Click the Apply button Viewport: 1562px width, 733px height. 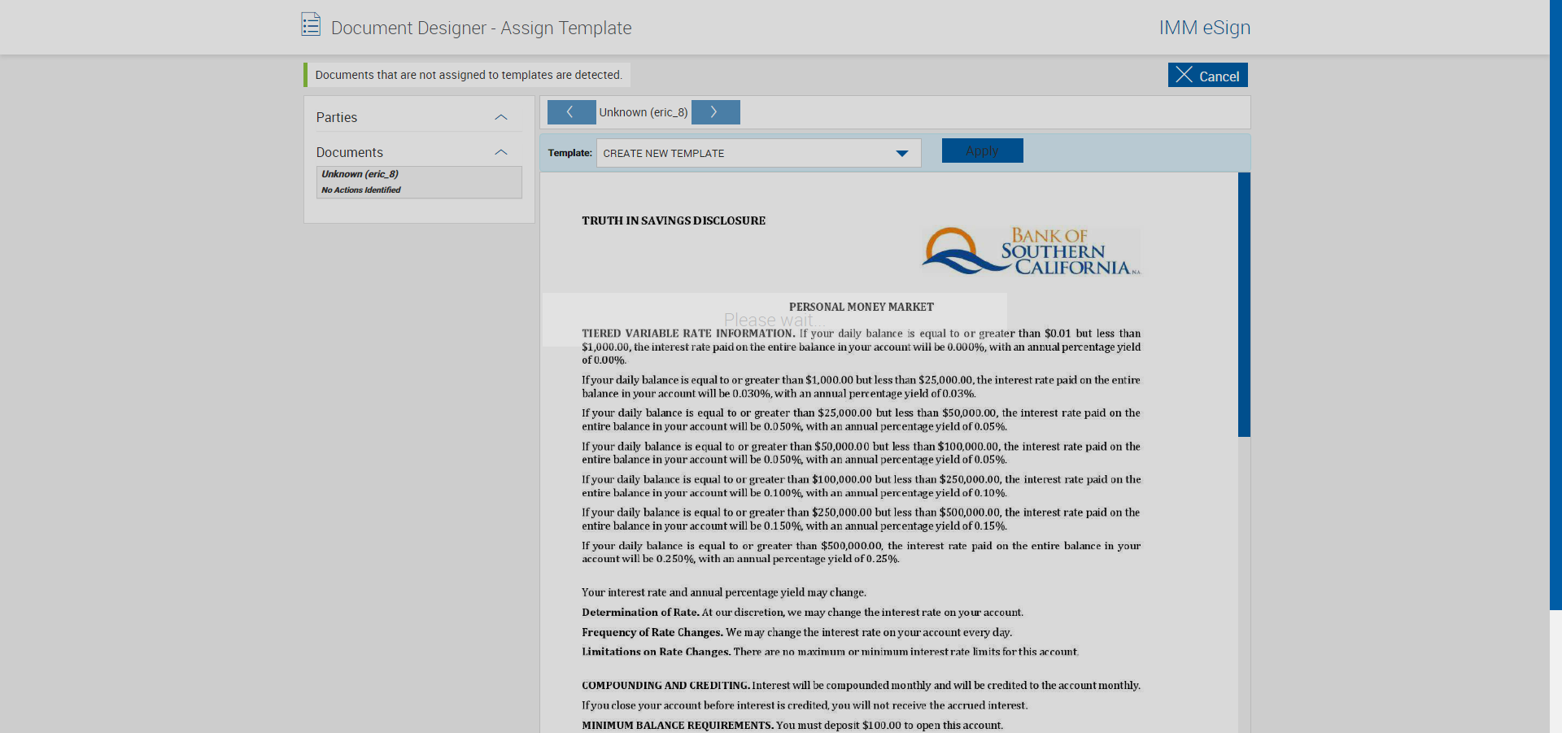click(982, 151)
